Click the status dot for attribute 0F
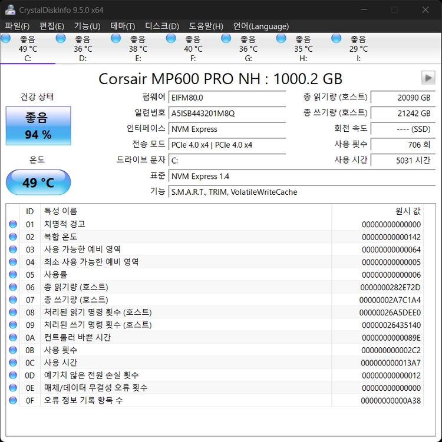Screen dimensions: 442x442 pos(13,400)
